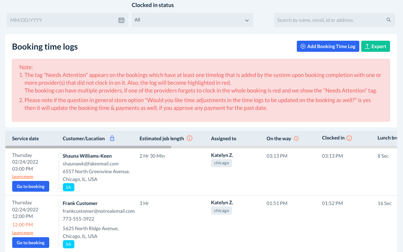403x252 pixels.
Task: Click chicago tag in Shauna's booking row
Action: [x=221, y=163]
